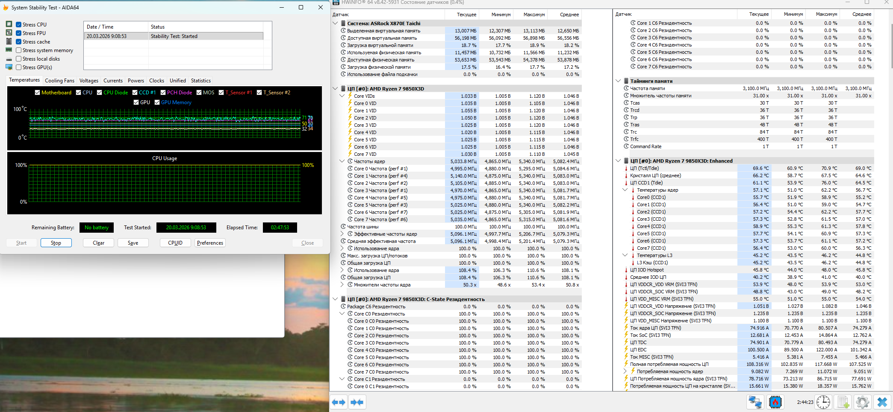The height and width of the screenshot is (412, 893).
Task: Click the collapse columns arrows icon in HWiNFO
Action: [357, 402]
